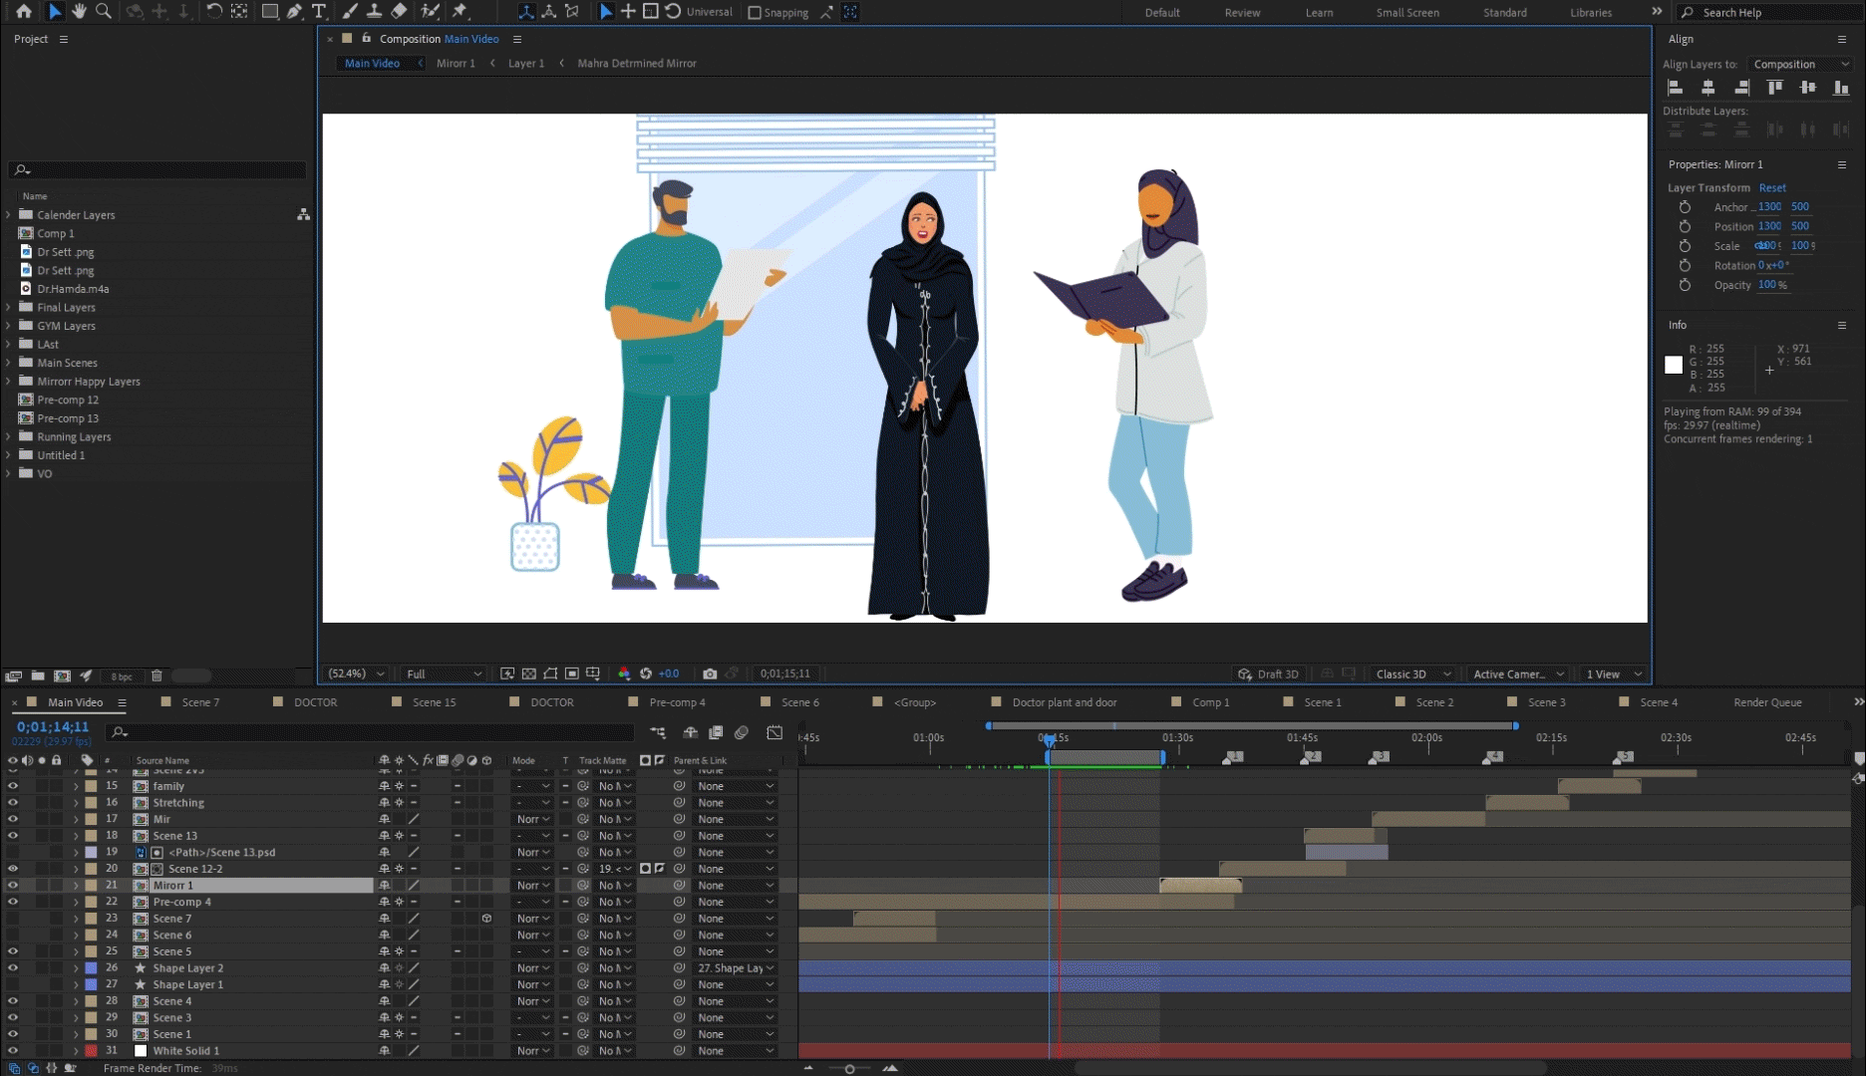Click the Reset Exposure icon
1866x1076 pixels.
coord(646,674)
